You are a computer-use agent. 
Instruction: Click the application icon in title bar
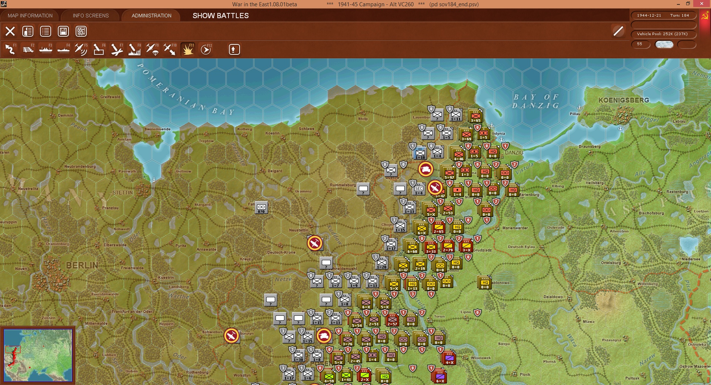pyautogui.click(x=4, y=4)
